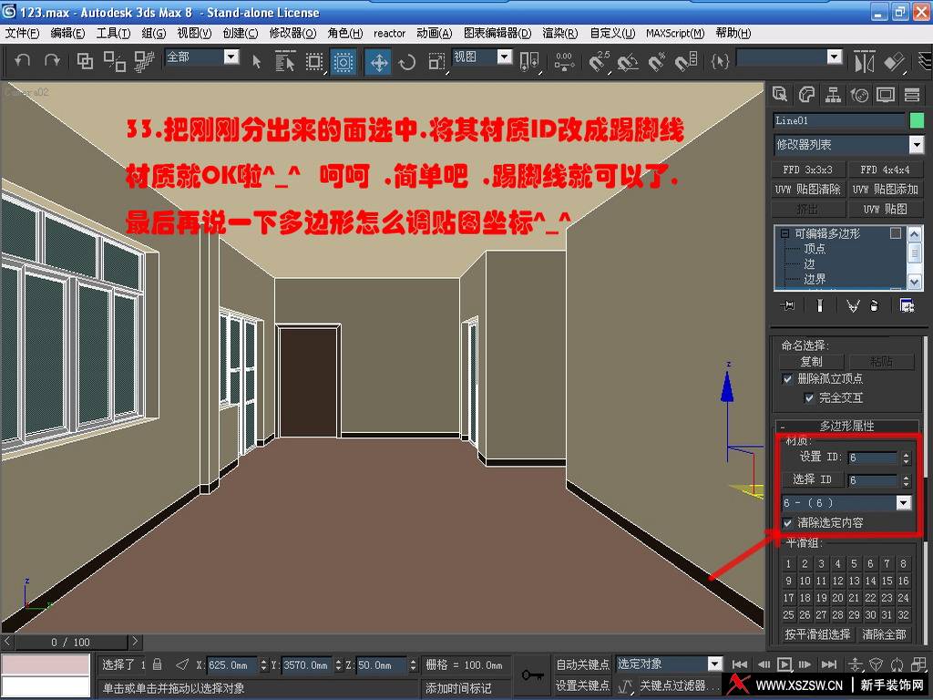The width and height of the screenshot is (933, 700).
Task: Toggle the Spinner Snap icon
Action: point(685,61)
